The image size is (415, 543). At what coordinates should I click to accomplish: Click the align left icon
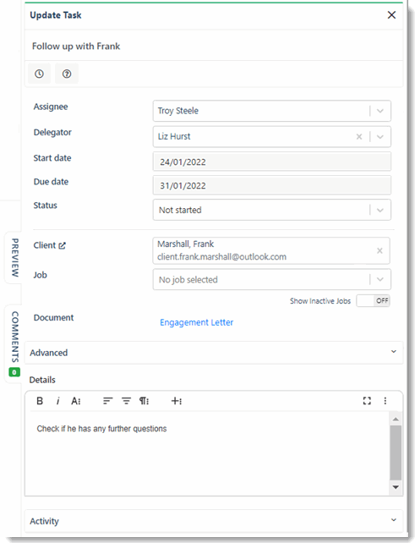[x=107, y=401]
